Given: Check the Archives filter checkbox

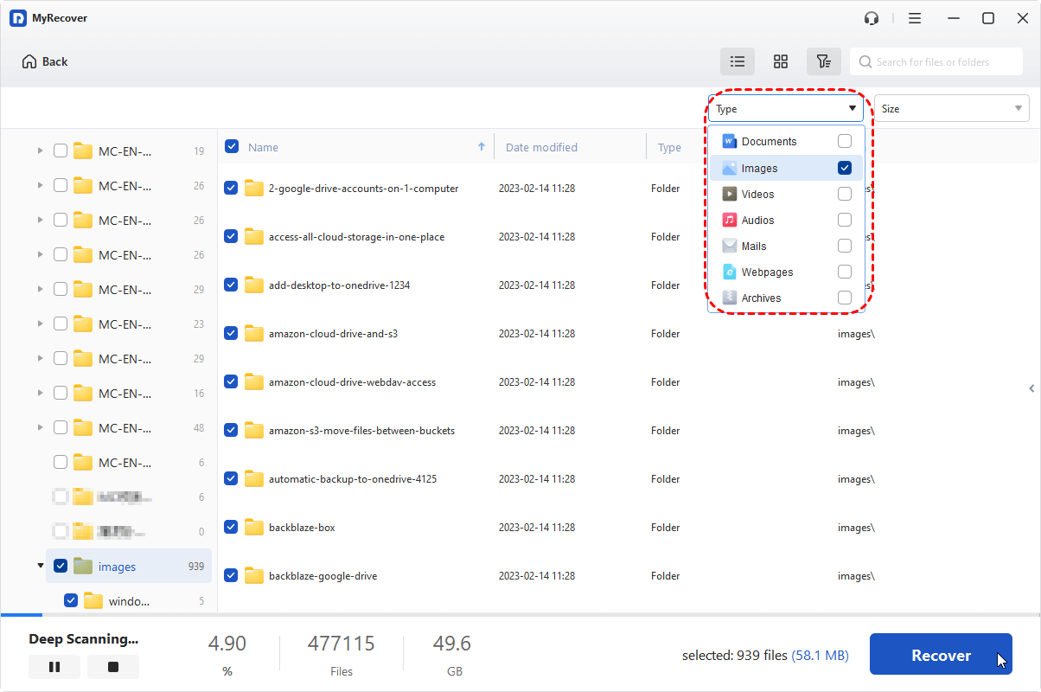Looking at the screenshot, I should click(845, 298).
